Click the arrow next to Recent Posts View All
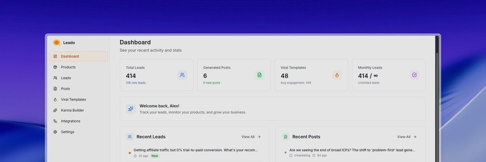 (415, 137)
